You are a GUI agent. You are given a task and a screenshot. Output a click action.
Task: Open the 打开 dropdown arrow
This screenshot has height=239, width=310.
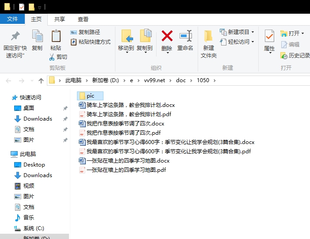(302, 34)
